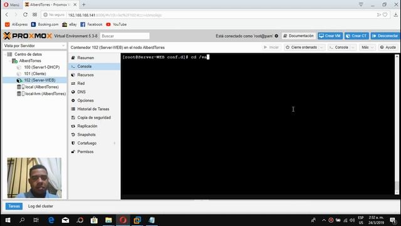Click the Copia de seguridad floppy icon
The height and width of the screenshot is (226, 401).
point(73,117)
